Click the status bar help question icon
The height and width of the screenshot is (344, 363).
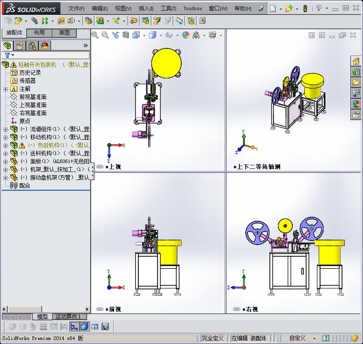(x=326, y=338)
